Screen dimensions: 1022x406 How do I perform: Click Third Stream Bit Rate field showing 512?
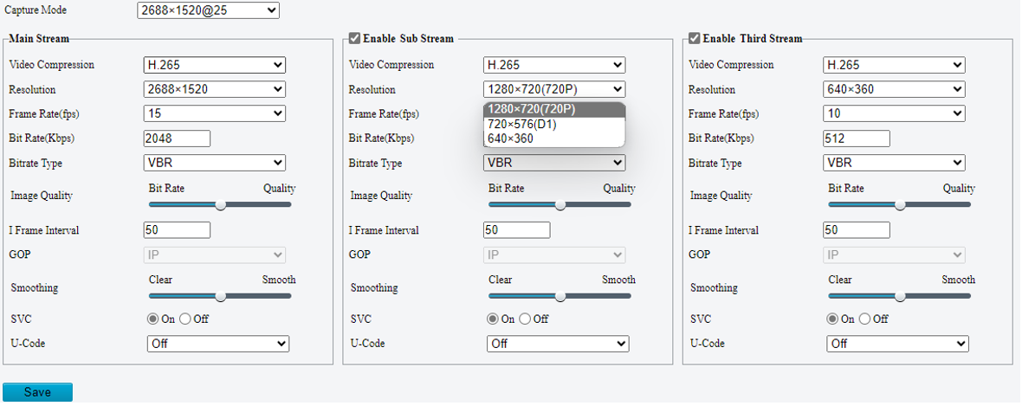pos(856,139)
